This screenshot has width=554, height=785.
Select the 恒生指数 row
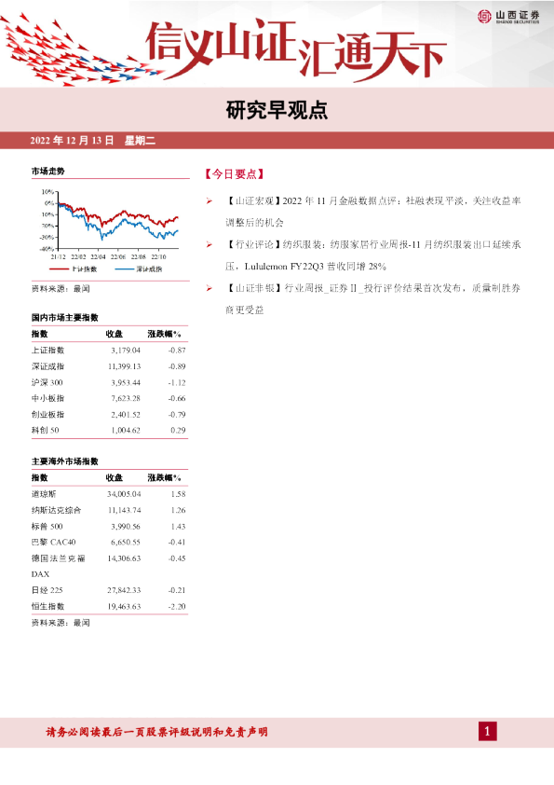tap(109, 606)
